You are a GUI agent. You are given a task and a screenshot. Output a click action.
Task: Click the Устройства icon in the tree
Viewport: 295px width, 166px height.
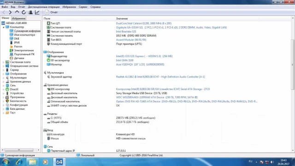(7, 93)
